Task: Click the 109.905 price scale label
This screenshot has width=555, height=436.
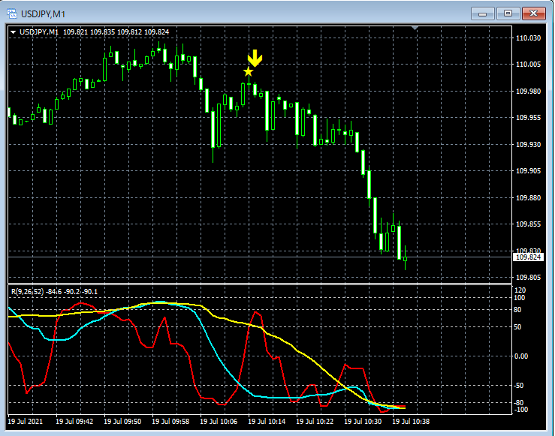Action: (528, 171)
